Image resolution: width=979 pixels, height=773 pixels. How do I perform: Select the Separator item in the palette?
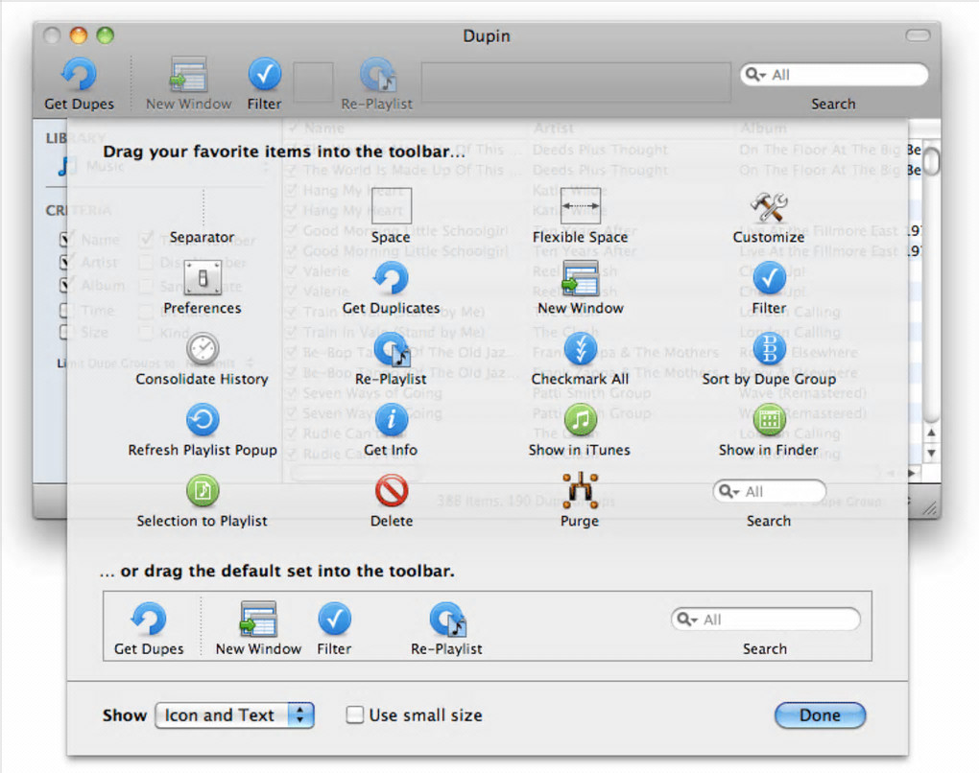[x=203, y=215]
